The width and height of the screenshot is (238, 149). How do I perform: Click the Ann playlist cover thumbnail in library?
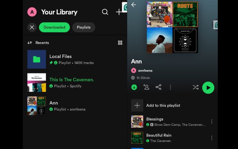[x=37, y=106]
